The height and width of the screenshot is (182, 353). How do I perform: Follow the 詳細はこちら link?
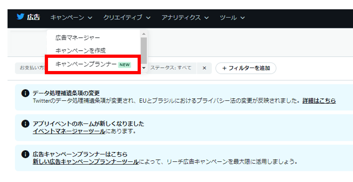[319, 101]
